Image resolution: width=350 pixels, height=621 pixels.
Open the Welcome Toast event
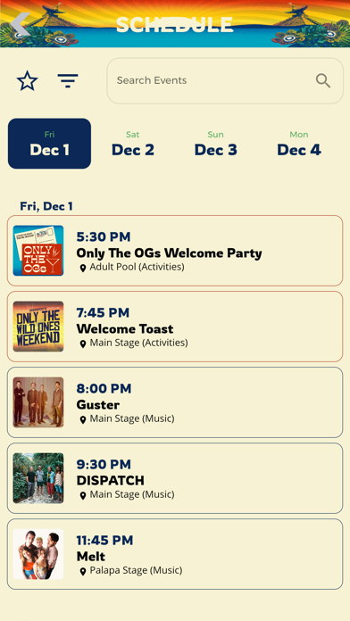[175, 327]
